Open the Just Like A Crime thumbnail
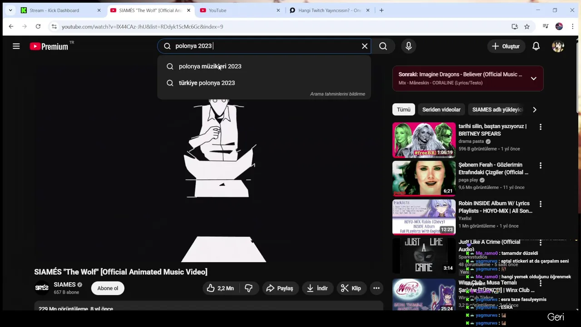This screenshot has width=581, height=327. 424,256
